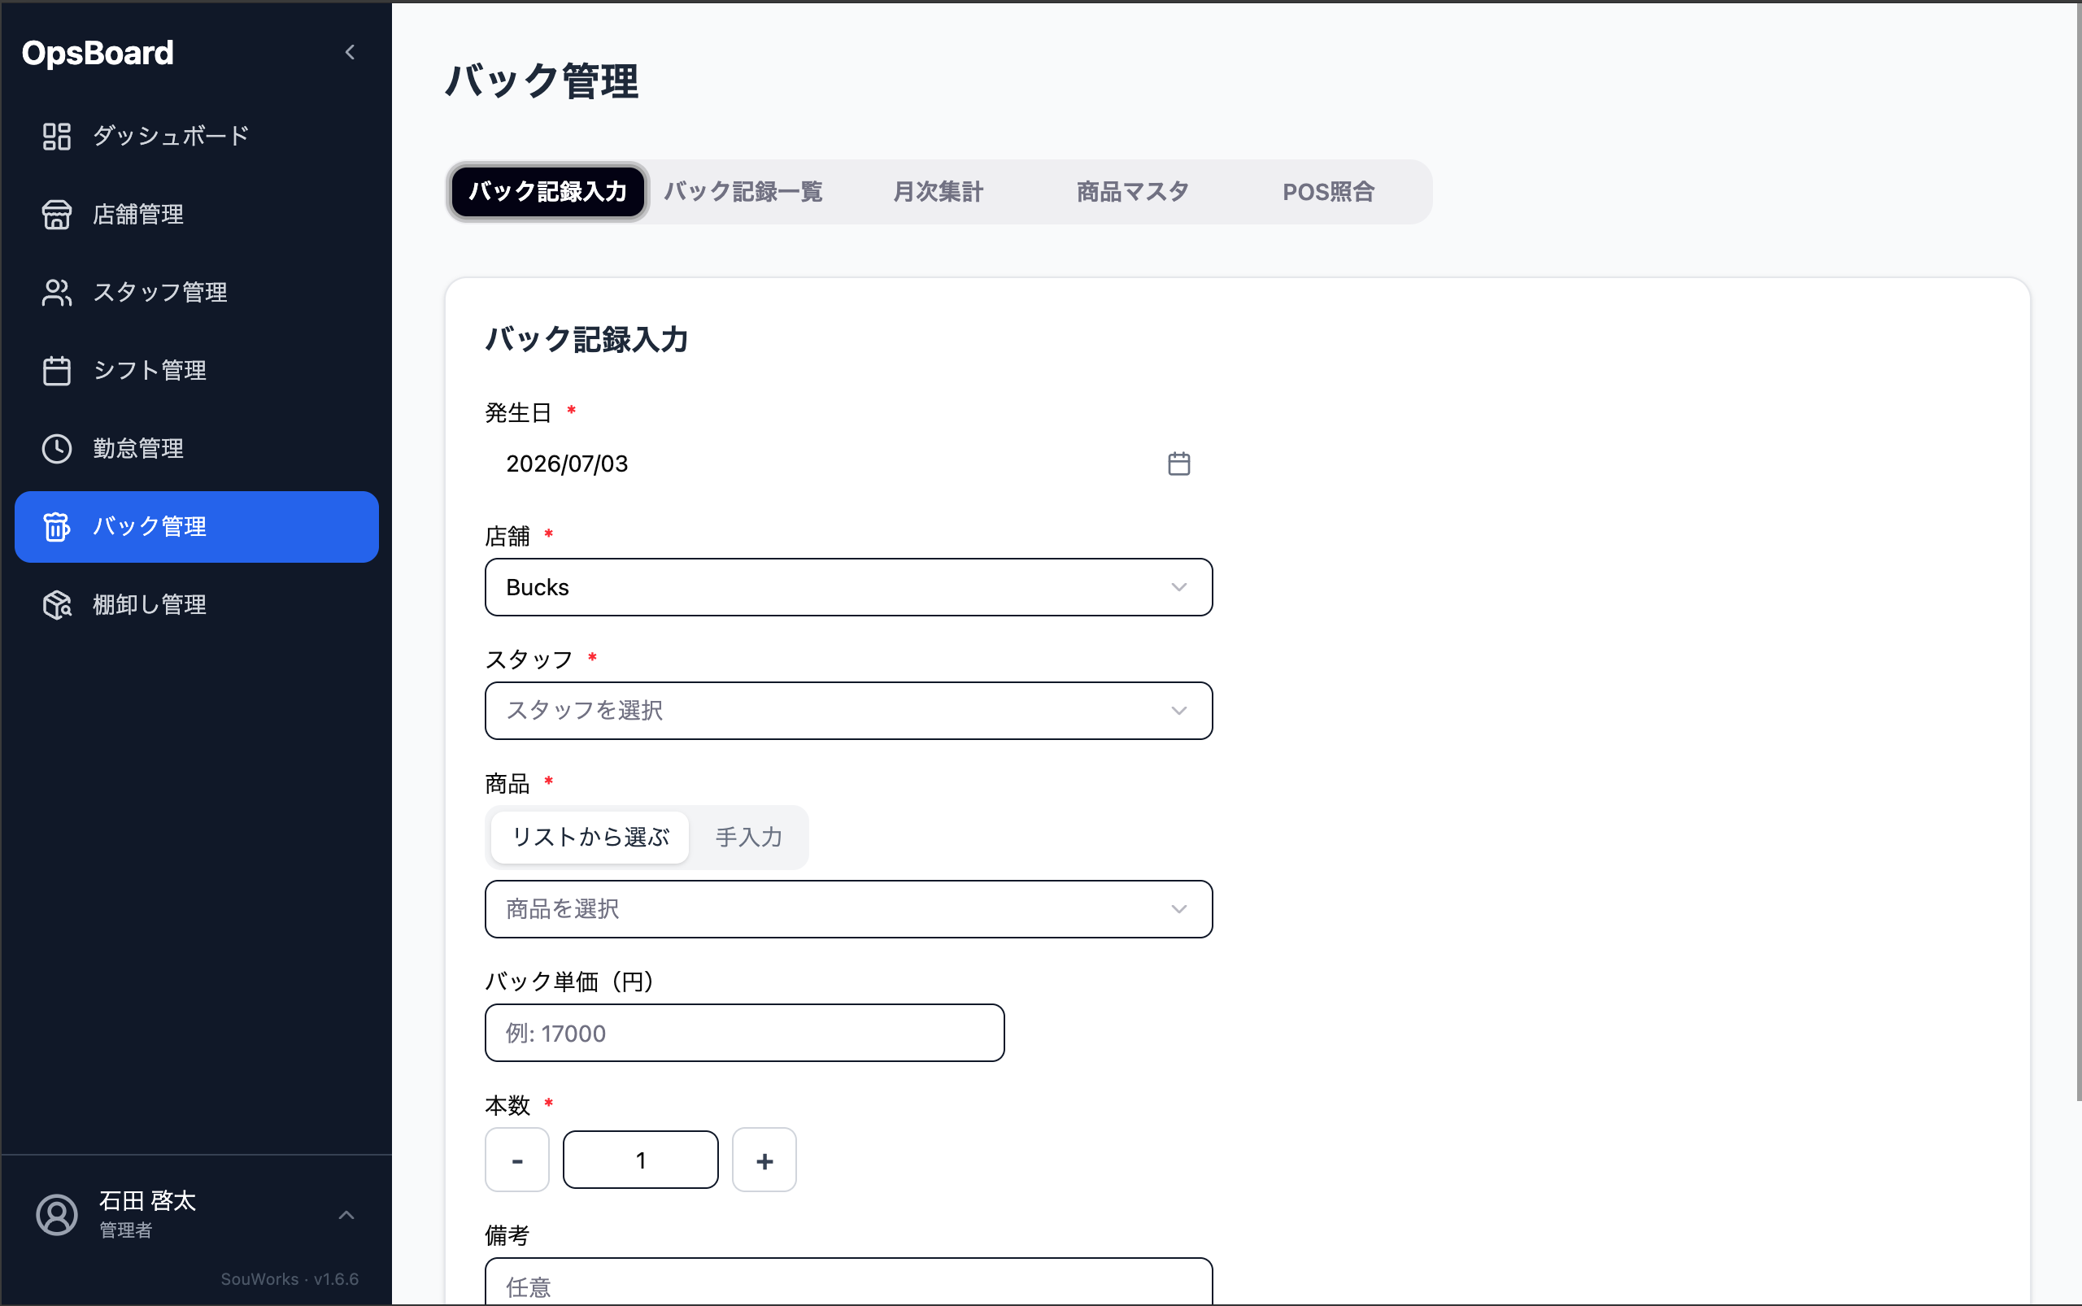Open the スタッフを選択 dropdown
The image size is (2082, 1306).
point(848,711)
